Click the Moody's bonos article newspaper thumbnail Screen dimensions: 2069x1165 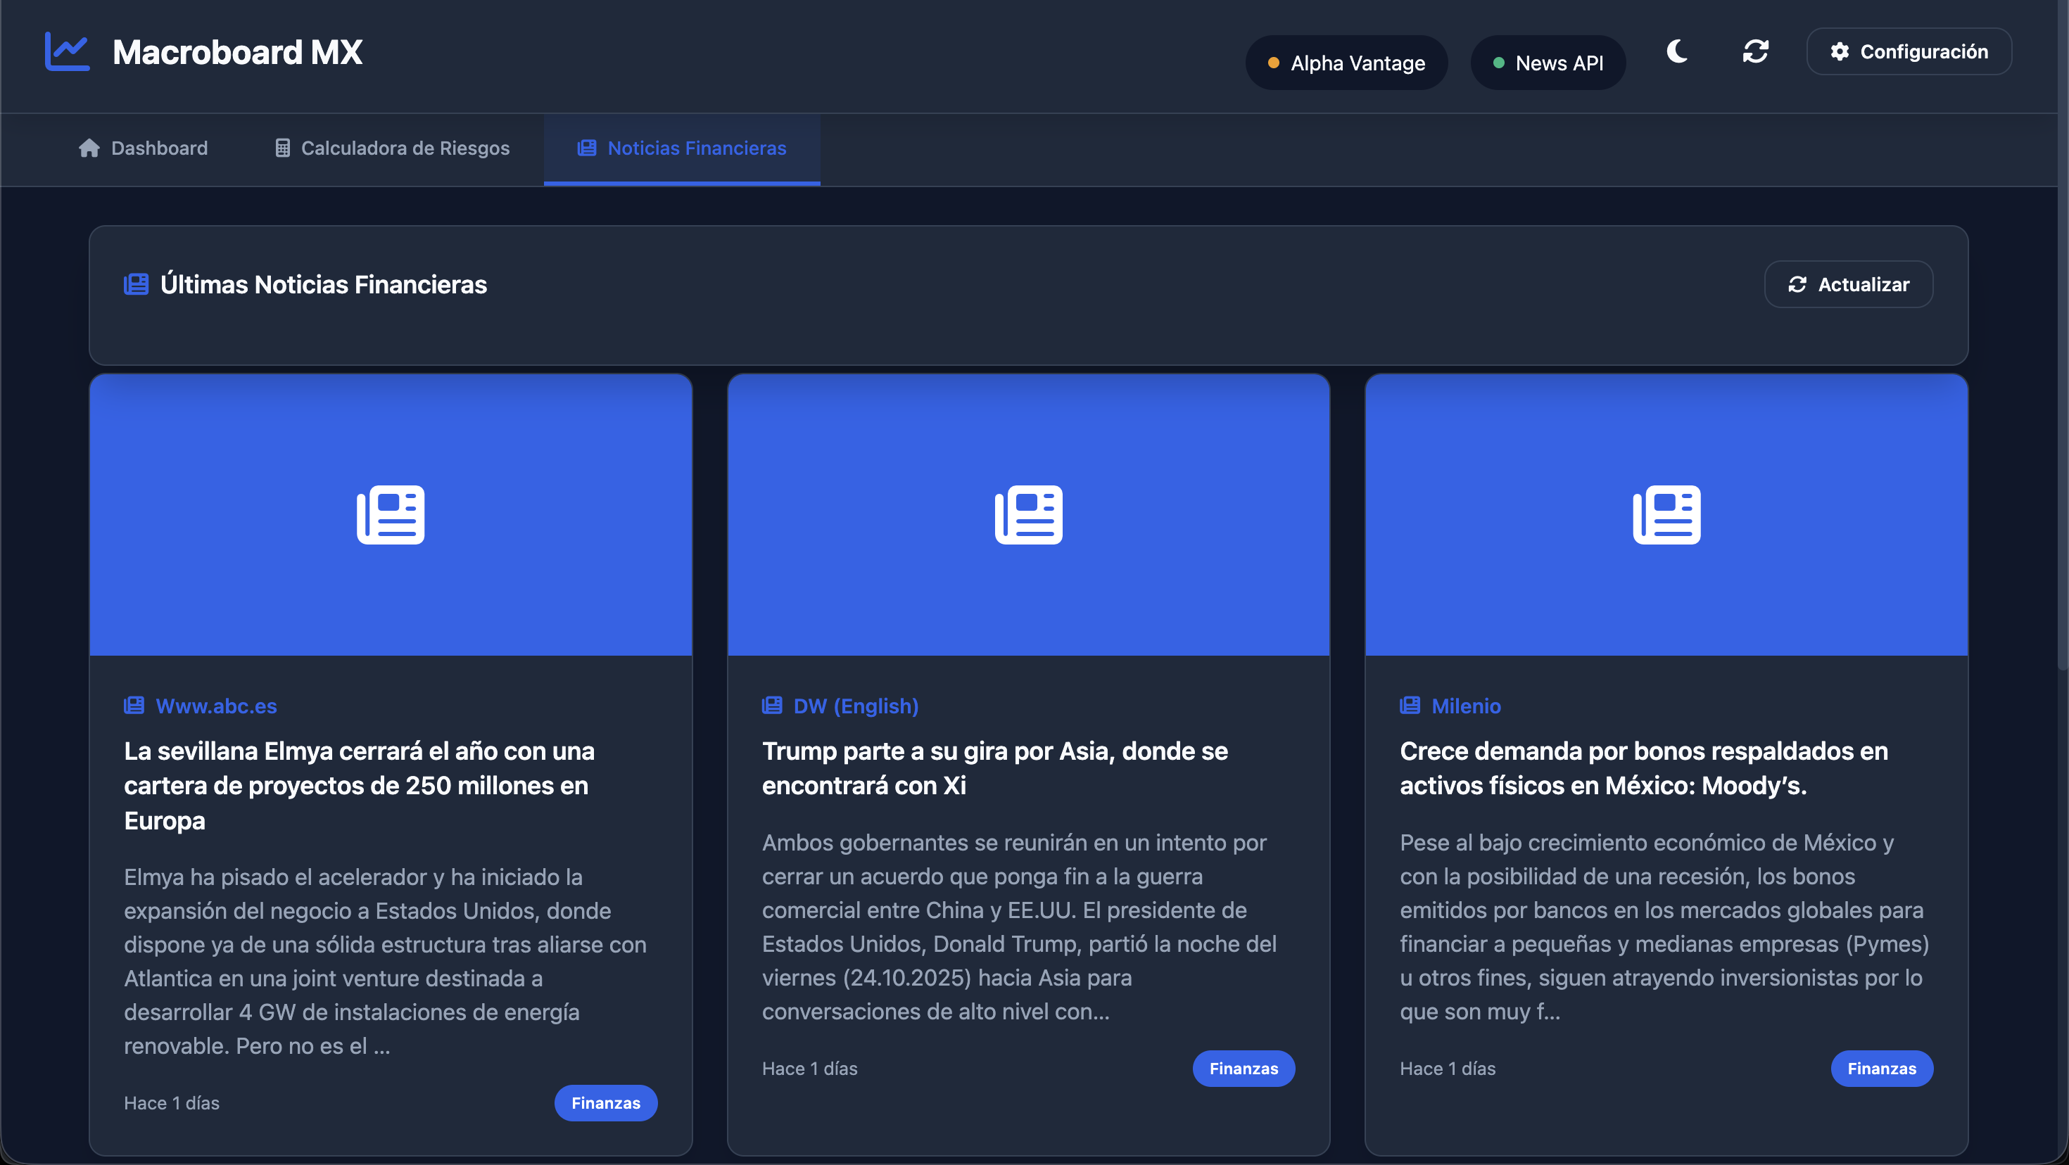1666,515
